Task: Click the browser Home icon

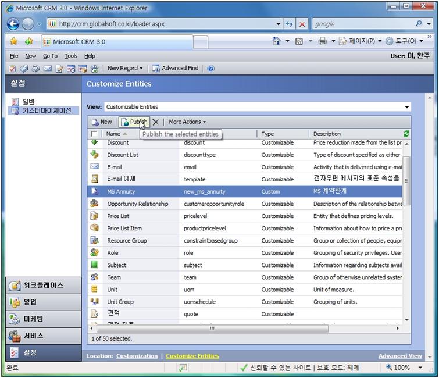Action: [276, 41]
